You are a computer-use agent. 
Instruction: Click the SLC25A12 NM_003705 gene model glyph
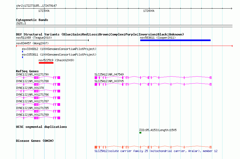tap(153, 84)
